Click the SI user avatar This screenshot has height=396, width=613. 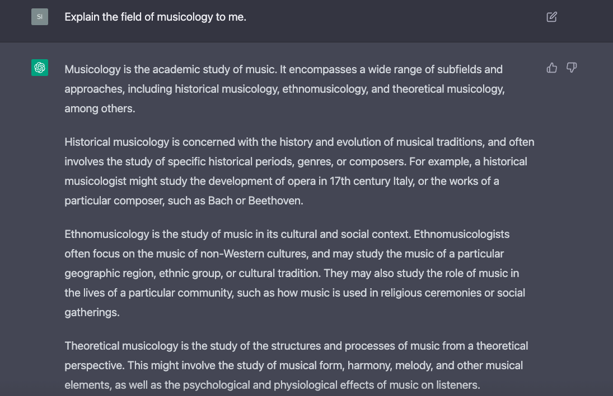tap(40, 17)
